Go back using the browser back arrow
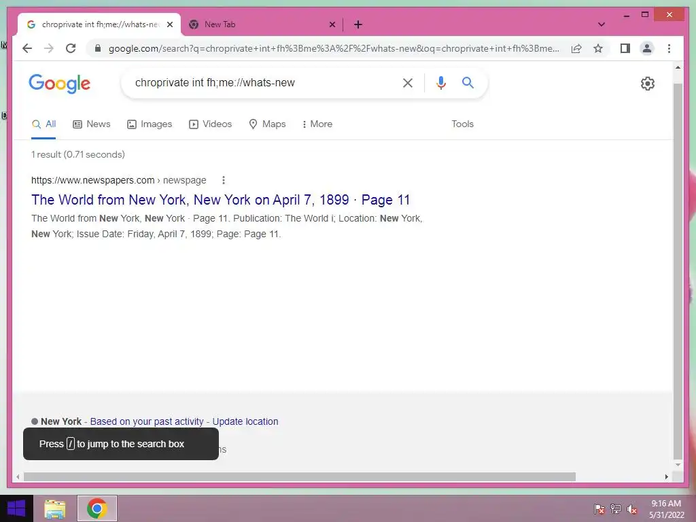Viewport: 696px width, 522px height. (x=27, y=48)
